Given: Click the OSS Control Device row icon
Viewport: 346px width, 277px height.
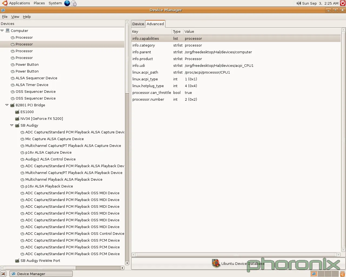Looking at the screenshot, I should [x=22, y=234].
